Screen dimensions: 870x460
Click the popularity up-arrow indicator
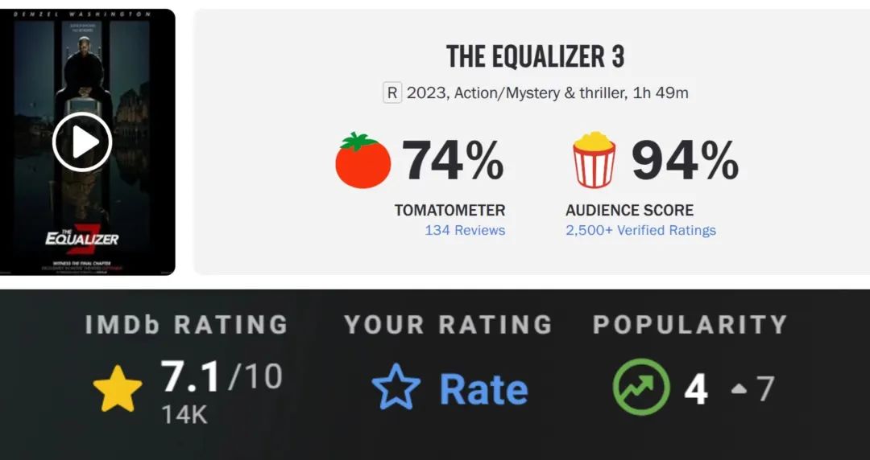click(739, 389)
